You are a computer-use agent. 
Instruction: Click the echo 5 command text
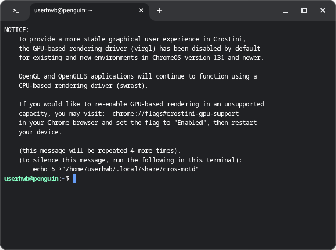(x=44, y=169)
